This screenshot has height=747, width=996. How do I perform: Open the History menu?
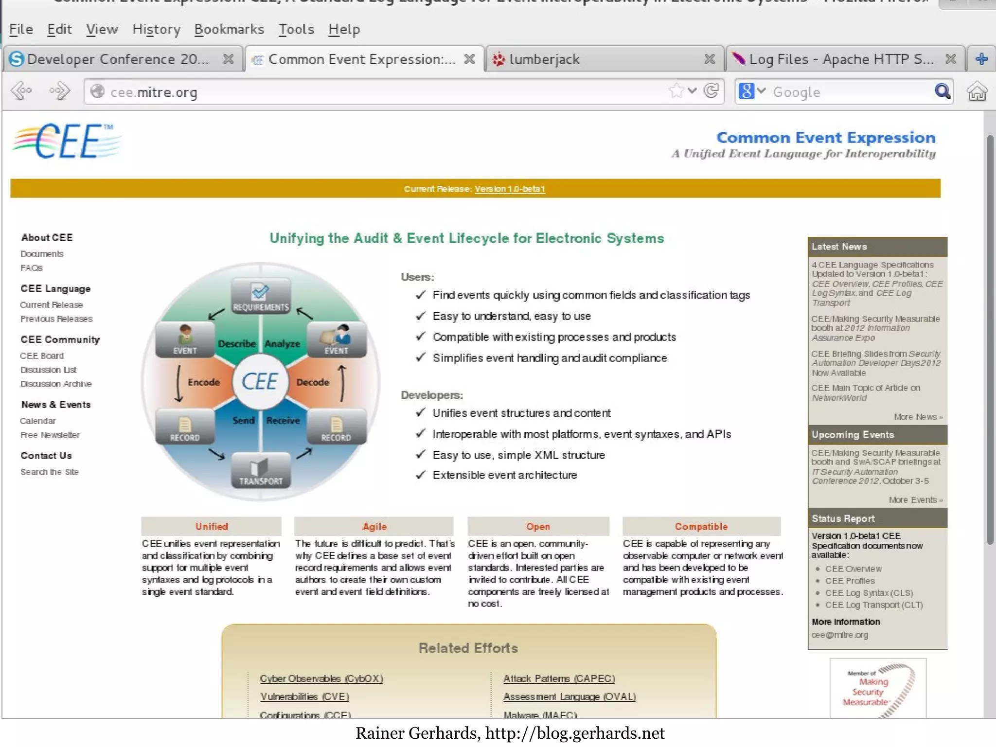click(x=156, y=29)
